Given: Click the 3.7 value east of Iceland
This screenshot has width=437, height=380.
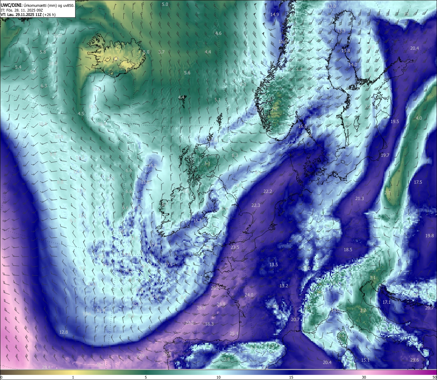Looking at the screenshot, I should (x=161, y=52).
